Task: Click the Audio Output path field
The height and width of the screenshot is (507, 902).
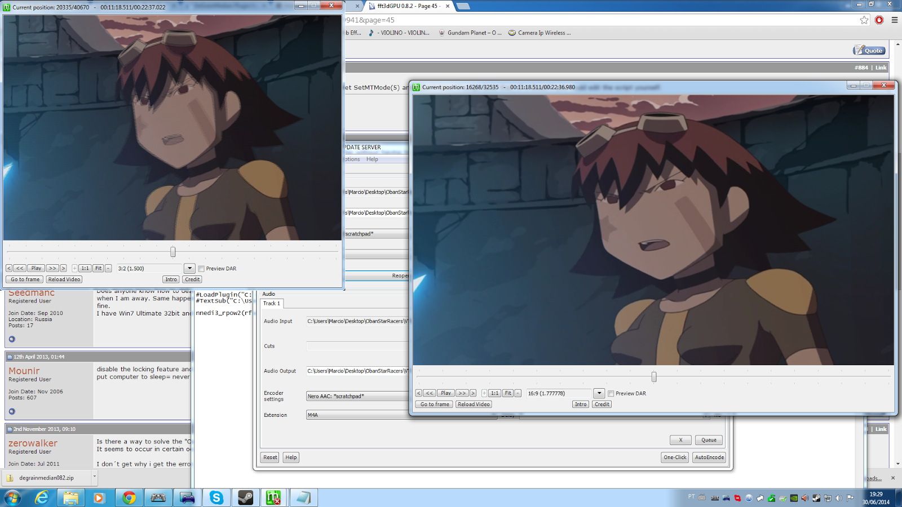Action: click(x=357, y=371)
